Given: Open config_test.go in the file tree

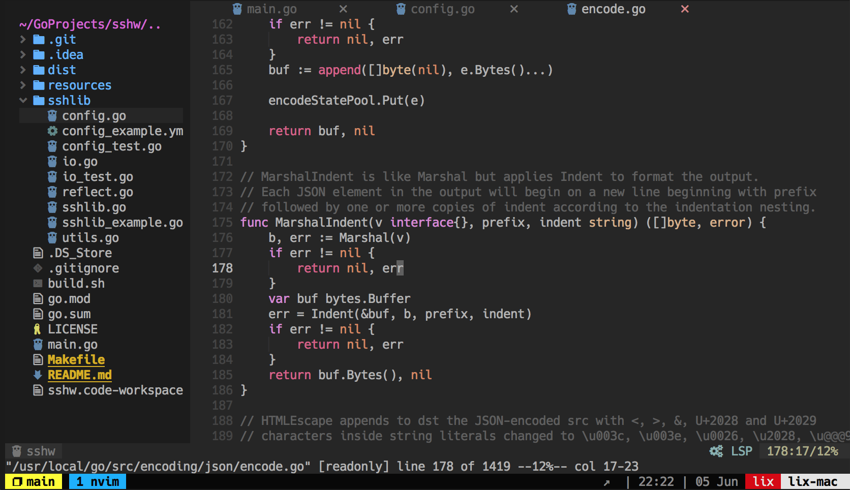Looking at the screenshot, I should 112,146.
